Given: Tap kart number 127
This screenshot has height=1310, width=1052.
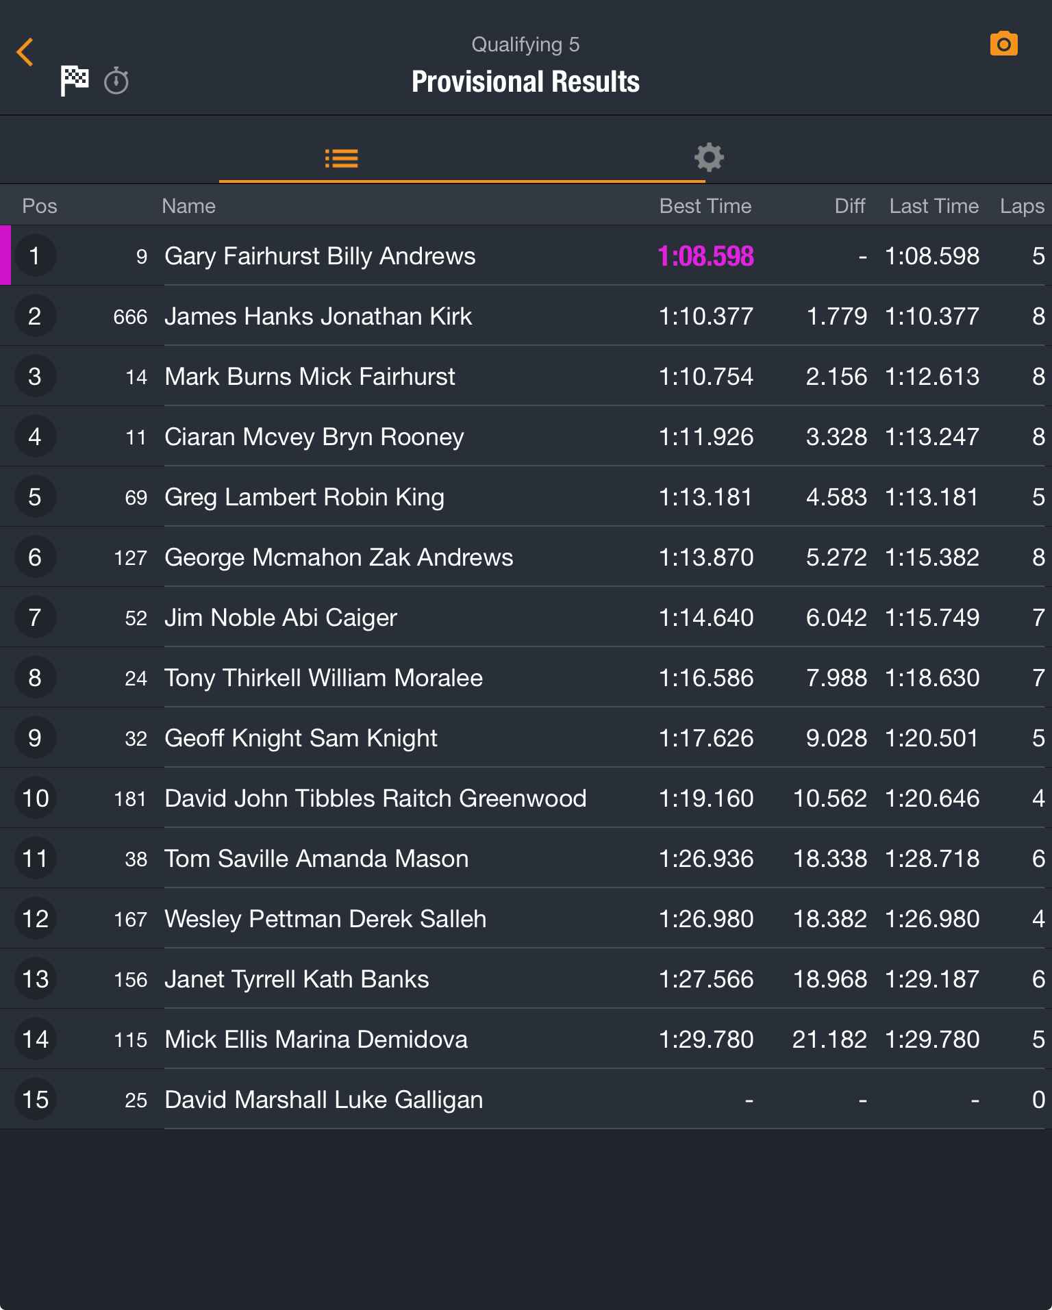Looking at the screenshot, I should (x=130, y=558).
